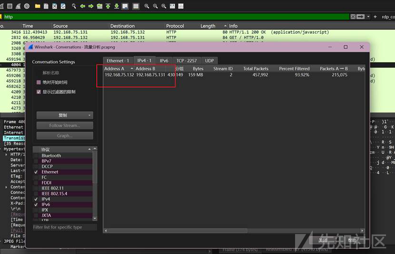Go back in packet history arrow
The image size is (395, 254).
pyautogui.click(x=82, y=6)
